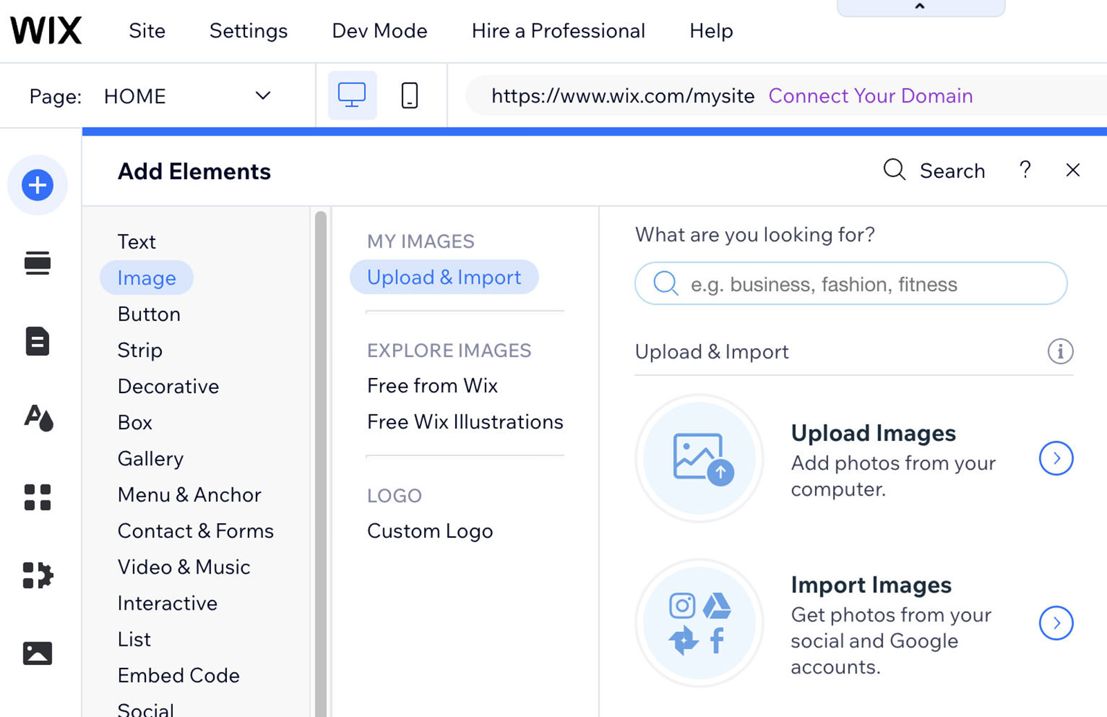
Task: Open the My Business puzzle icon
Action: click(38, 574)
